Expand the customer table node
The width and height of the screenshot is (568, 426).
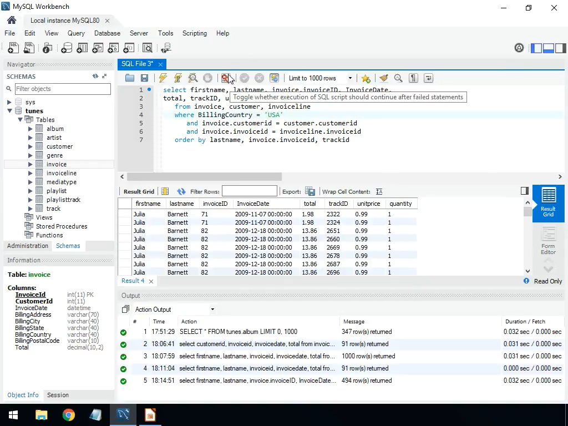[x=31, y=146]
